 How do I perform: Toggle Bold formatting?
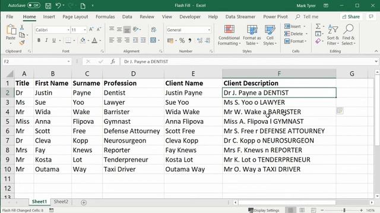(39, 40)
